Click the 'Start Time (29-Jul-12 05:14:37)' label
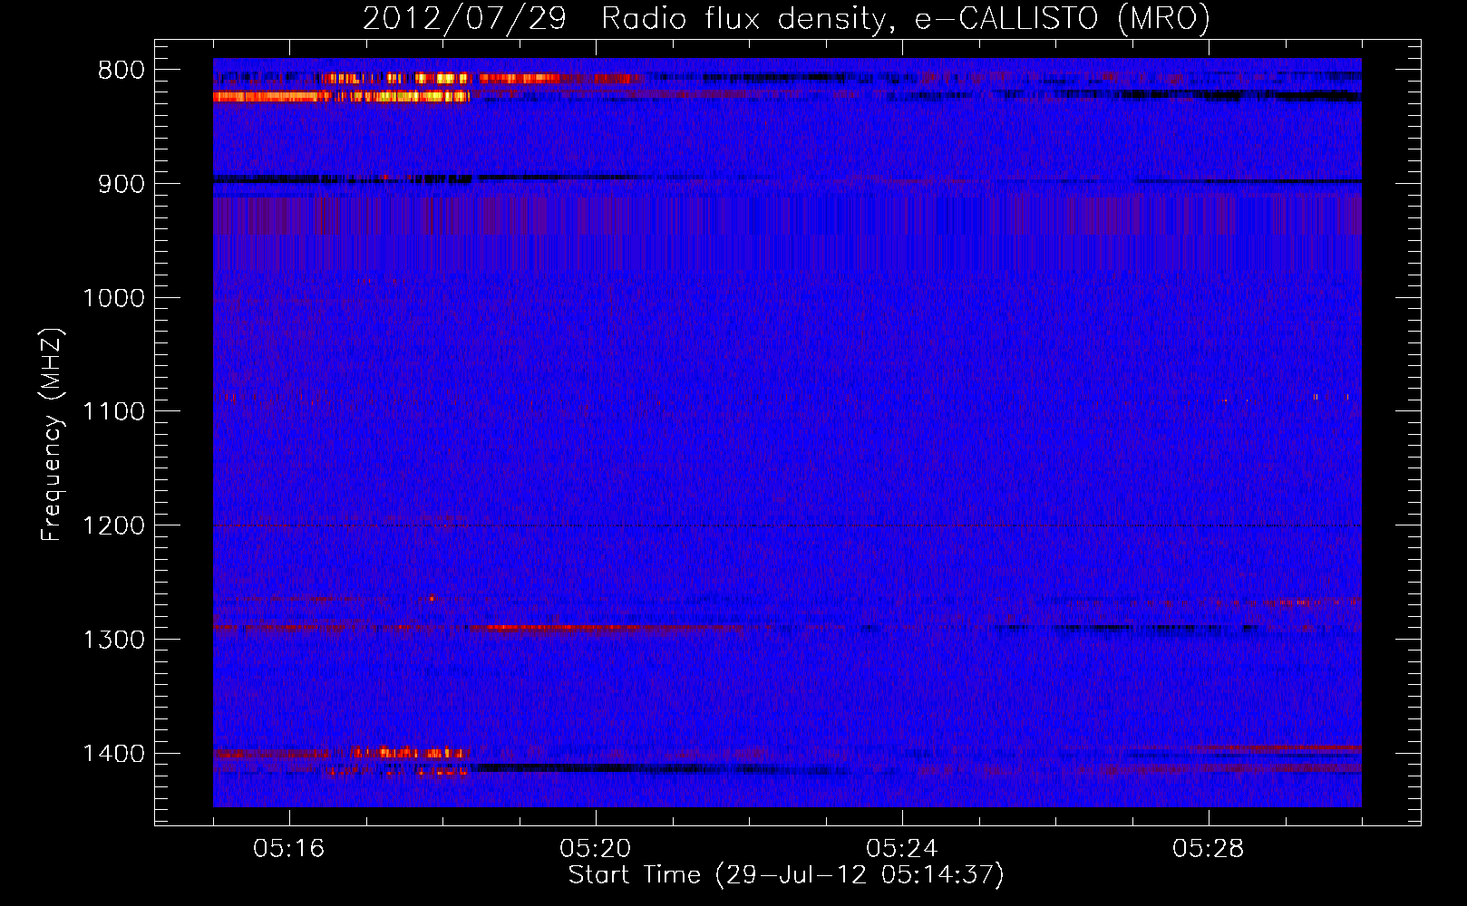Screen dimensions: 1467x906 (x=786, y=875)
